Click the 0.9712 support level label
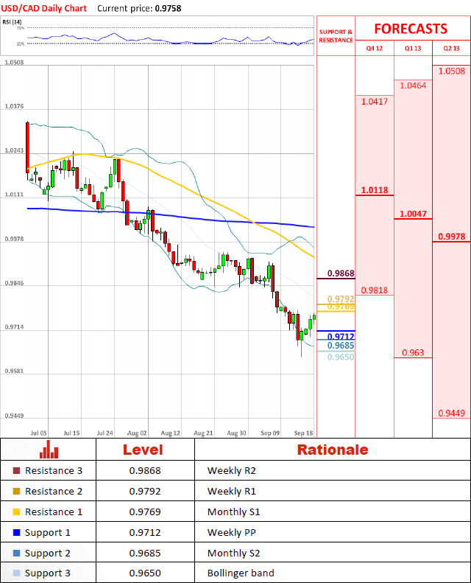The height and width of the screenshot is (583, 471). coord(341,336)
